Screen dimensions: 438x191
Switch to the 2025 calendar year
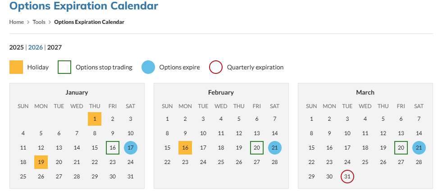17,47
